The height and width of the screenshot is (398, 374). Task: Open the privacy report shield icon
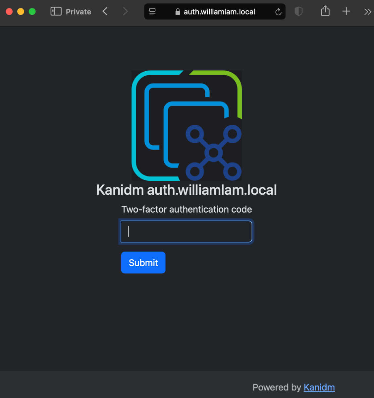298,12
